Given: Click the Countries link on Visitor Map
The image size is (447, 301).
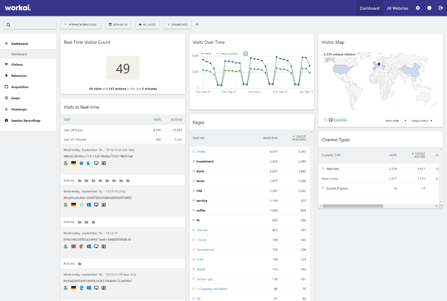Looking at the screenshot, I should 340,120.
